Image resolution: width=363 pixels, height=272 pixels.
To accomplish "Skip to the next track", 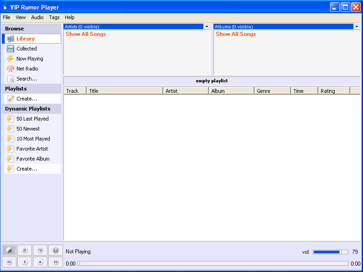I will 56,262.
